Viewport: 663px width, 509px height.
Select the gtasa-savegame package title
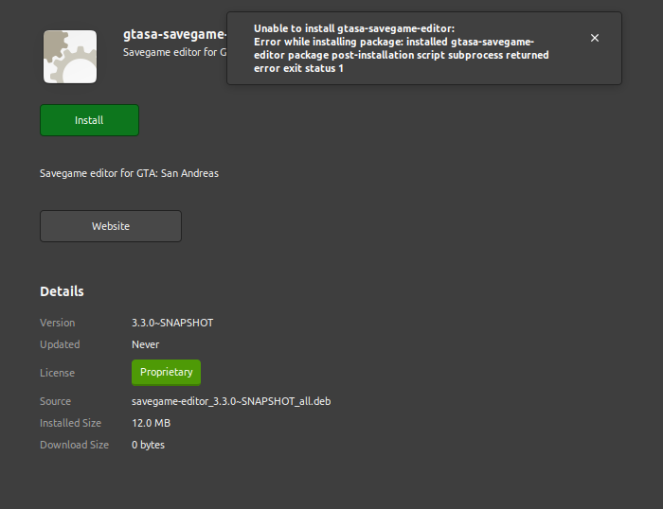tap(174, 34)
